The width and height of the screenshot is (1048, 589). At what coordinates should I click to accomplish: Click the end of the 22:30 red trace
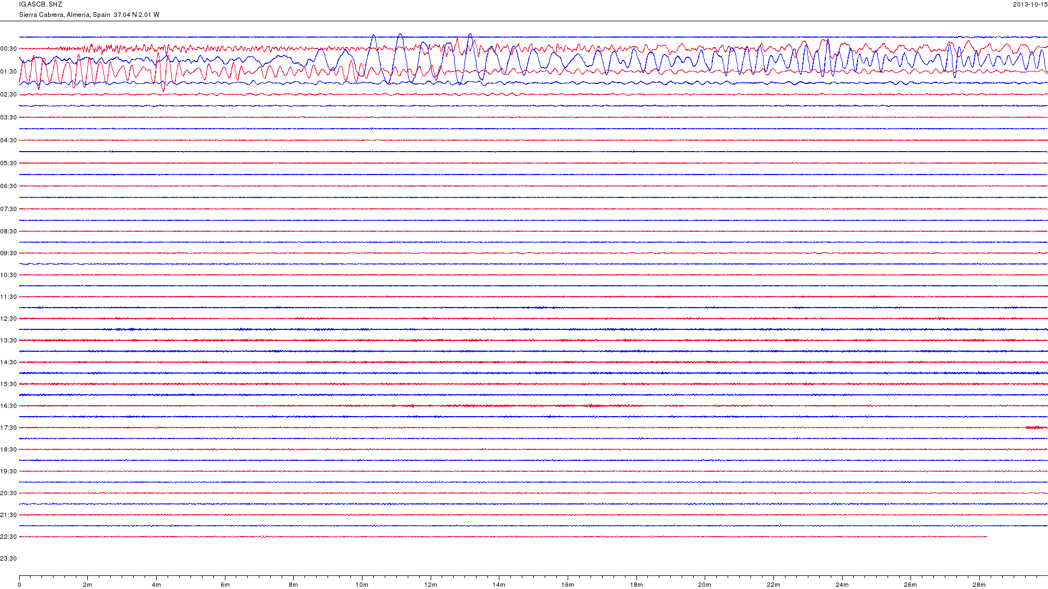(986, 537)
